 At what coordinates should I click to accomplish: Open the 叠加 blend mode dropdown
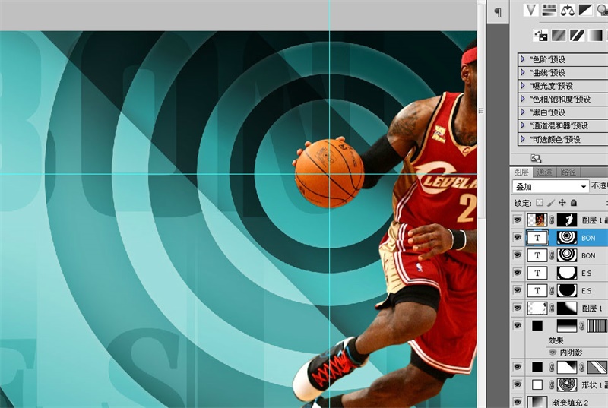click(x=584, y=186)
